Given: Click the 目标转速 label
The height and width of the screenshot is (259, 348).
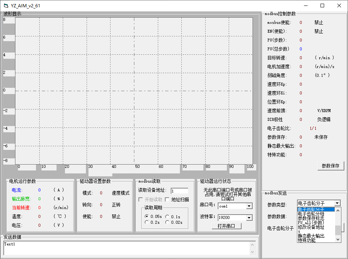Looking at the screenshot, I should 277,58.
